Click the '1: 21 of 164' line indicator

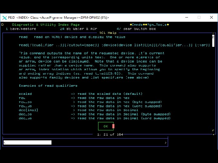click(x=110, y=134)
